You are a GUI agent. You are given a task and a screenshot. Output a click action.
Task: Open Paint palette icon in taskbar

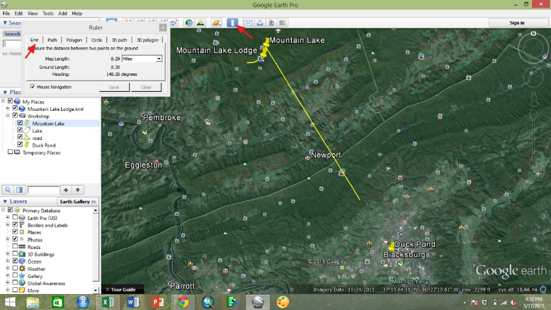pos(282,302)
